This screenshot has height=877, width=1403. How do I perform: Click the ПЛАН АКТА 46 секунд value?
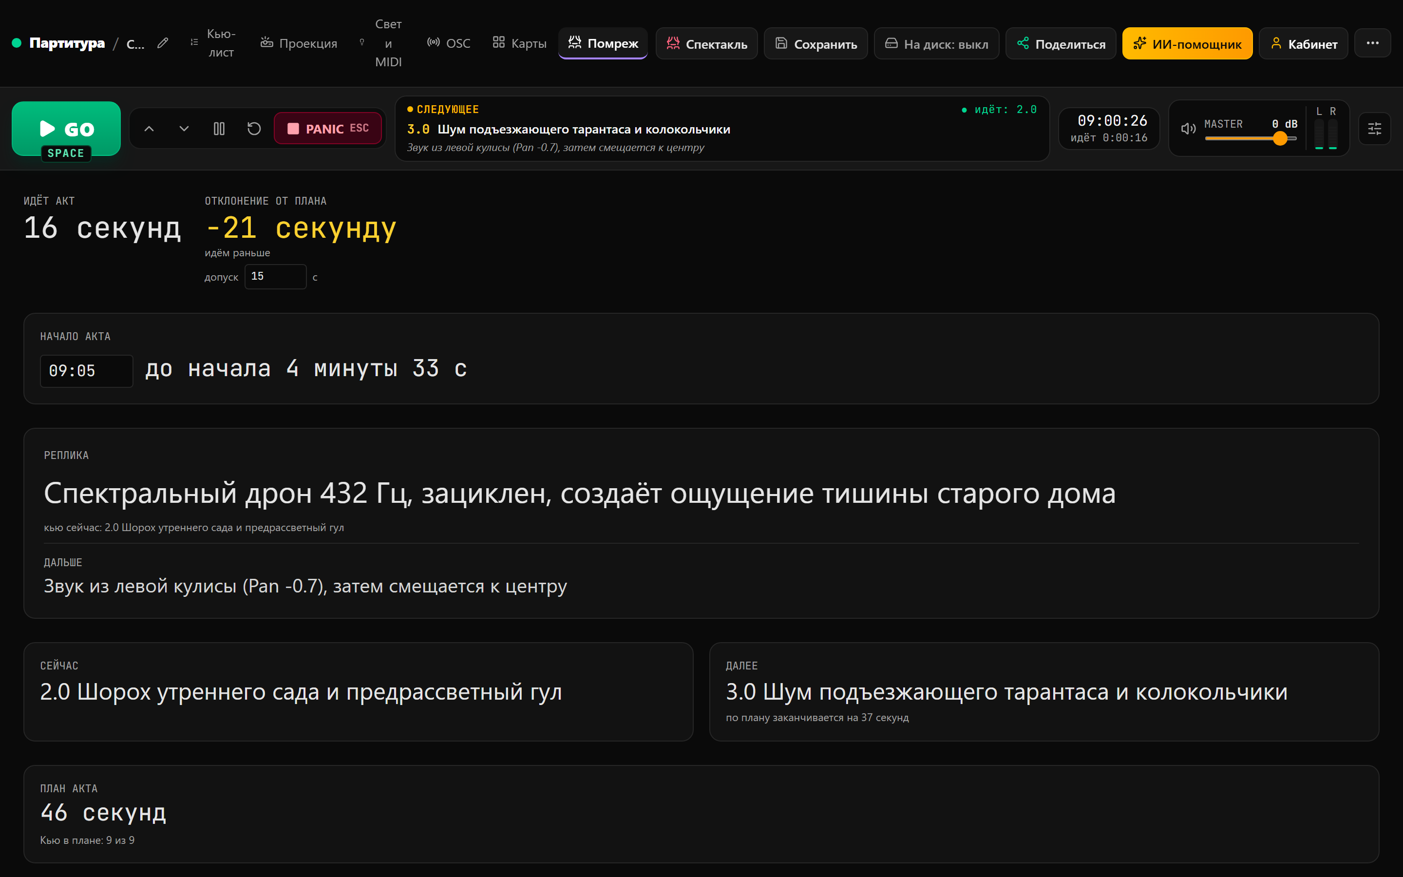pos(103,812)
